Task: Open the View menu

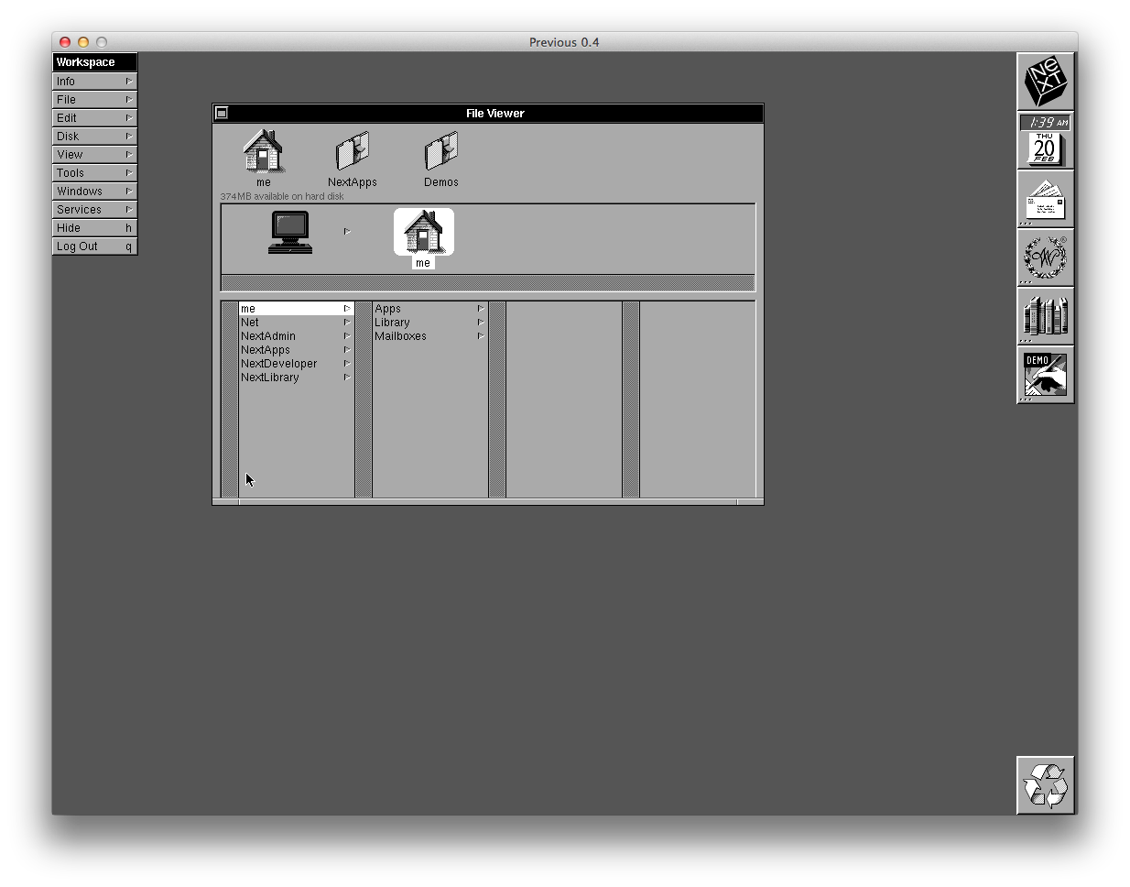Action: [x=94, y=154]
